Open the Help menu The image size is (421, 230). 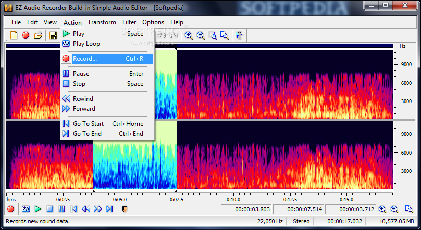(177, 22)
